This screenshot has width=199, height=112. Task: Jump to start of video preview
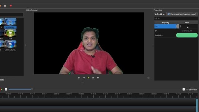(x=79, y=78)
